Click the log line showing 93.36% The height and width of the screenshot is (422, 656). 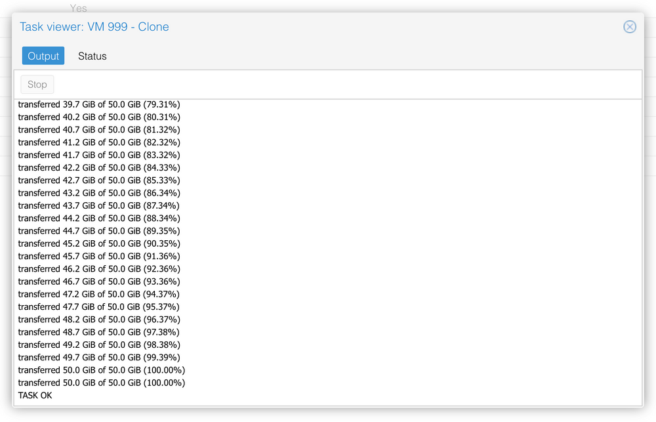[99, 282]
